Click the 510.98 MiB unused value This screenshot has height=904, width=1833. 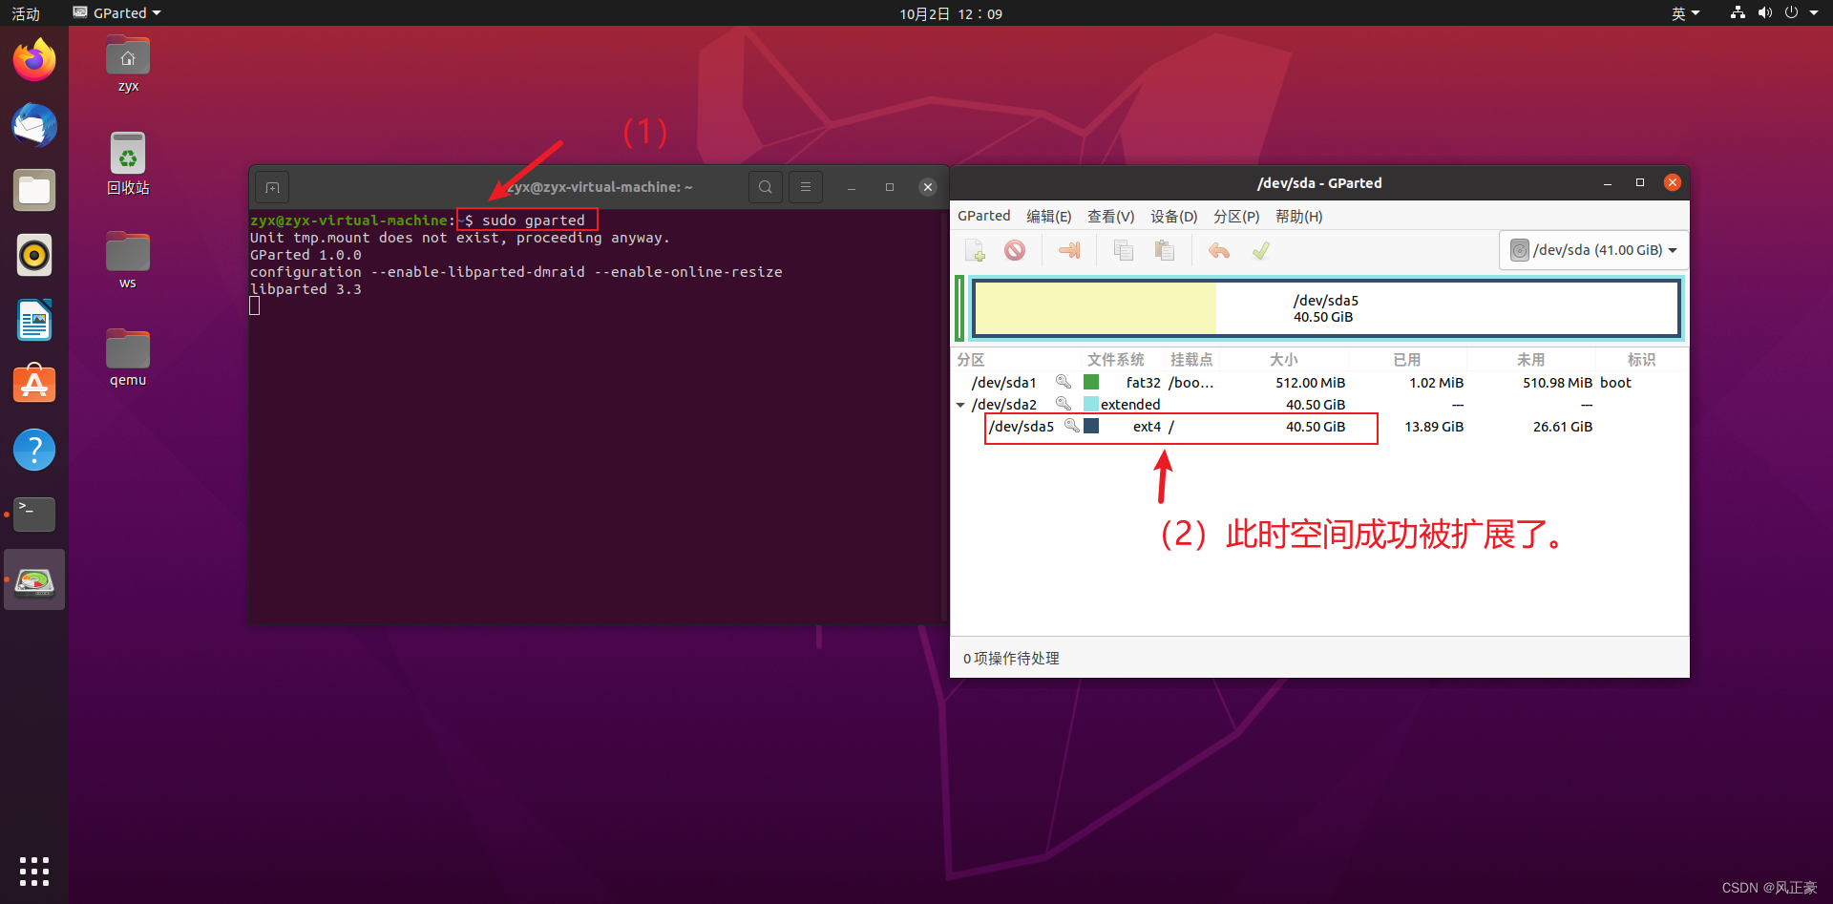point(1557,383)
